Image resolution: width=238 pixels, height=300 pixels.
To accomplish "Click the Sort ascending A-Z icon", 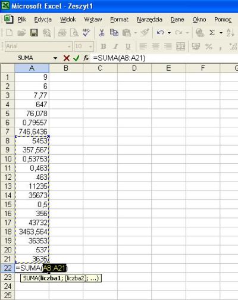I will coord(230,33).
